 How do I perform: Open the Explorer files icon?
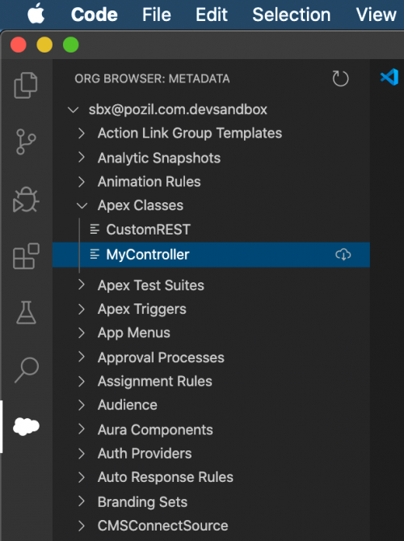point(26,85)
